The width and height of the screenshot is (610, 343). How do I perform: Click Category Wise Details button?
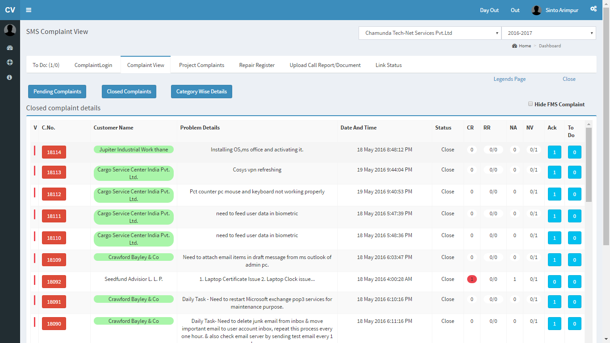[x=201, y=92]
